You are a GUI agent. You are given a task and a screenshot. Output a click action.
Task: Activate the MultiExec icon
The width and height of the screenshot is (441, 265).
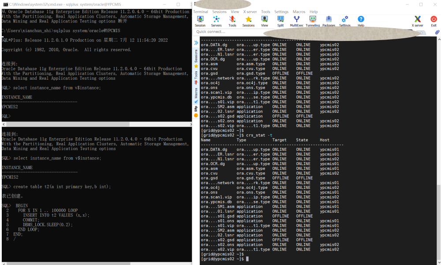click(296, 21)
